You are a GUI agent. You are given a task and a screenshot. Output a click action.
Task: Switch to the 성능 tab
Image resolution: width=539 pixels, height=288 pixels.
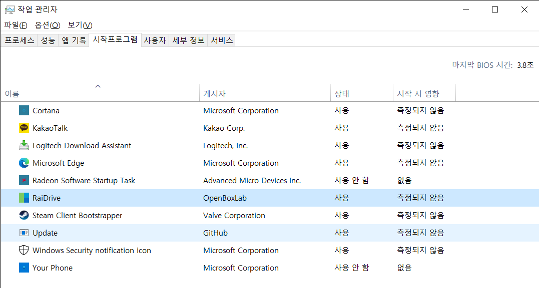point(48,40)
